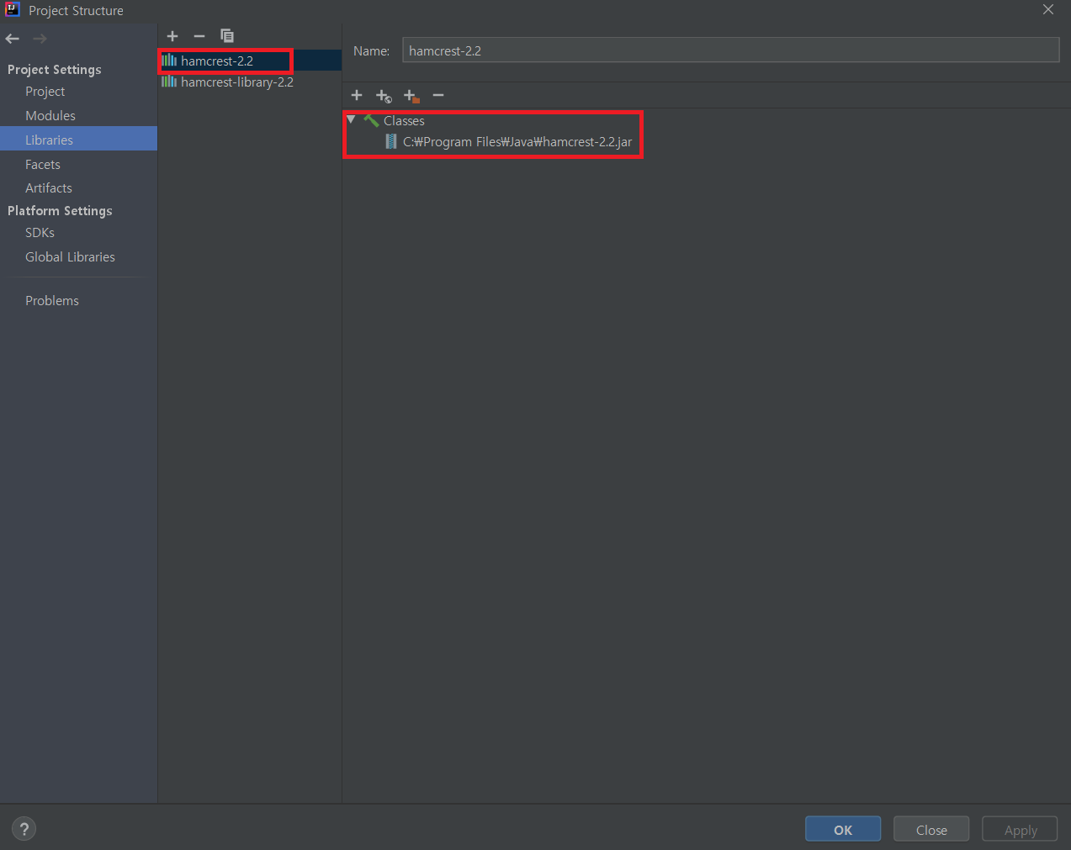
Task: Confirm with the OK button
Action: click(x=843, y=829)
